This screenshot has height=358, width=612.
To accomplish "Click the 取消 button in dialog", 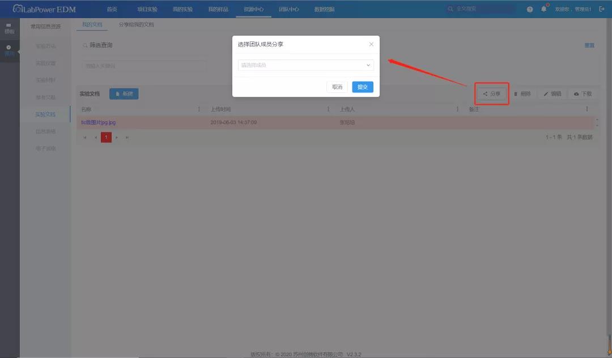I will 337,87.
